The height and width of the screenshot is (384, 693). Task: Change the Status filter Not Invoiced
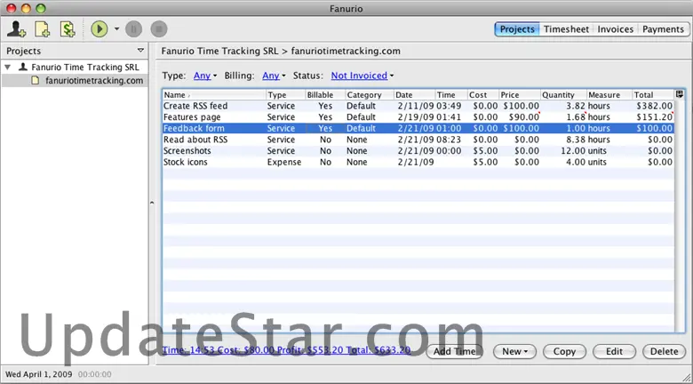tap(362, 76)
